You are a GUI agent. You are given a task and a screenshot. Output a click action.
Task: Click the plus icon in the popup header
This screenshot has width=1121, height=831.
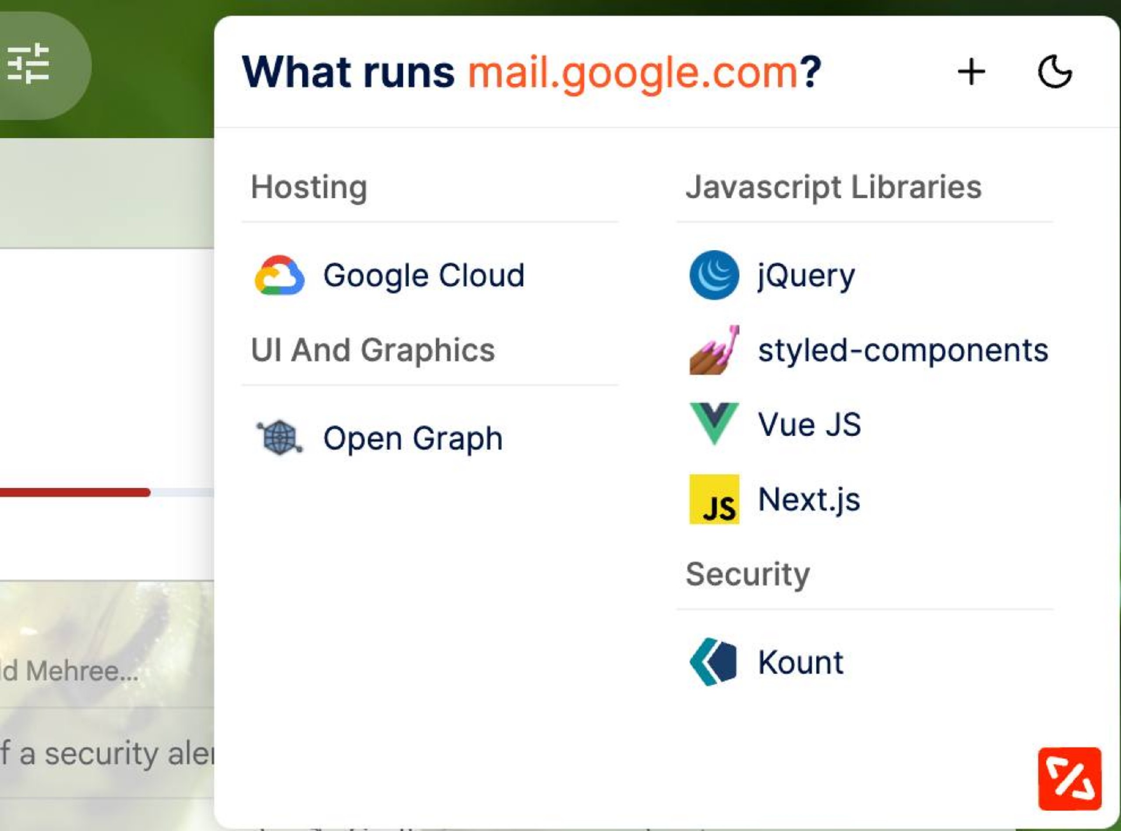[x=971, y=72]
